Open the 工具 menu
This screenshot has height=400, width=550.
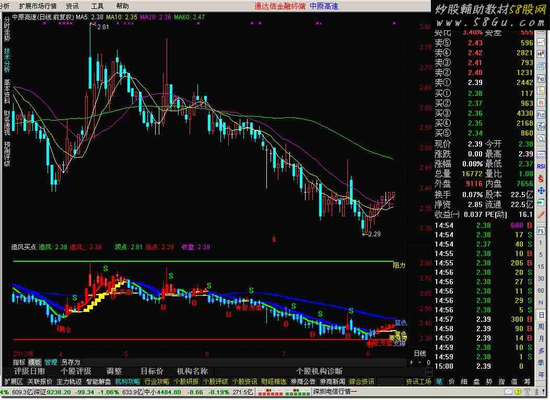tap(98, 6)
